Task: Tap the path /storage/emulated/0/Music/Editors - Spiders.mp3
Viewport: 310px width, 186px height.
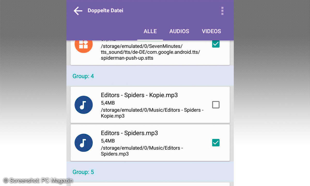Action: pos(142,151)
